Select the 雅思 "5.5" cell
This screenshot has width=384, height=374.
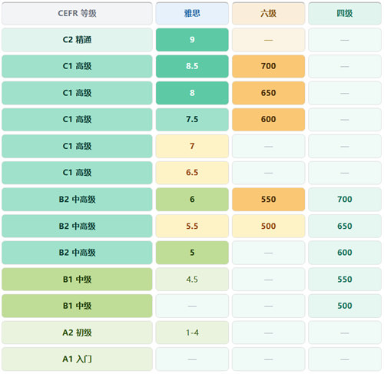(192, 226)
